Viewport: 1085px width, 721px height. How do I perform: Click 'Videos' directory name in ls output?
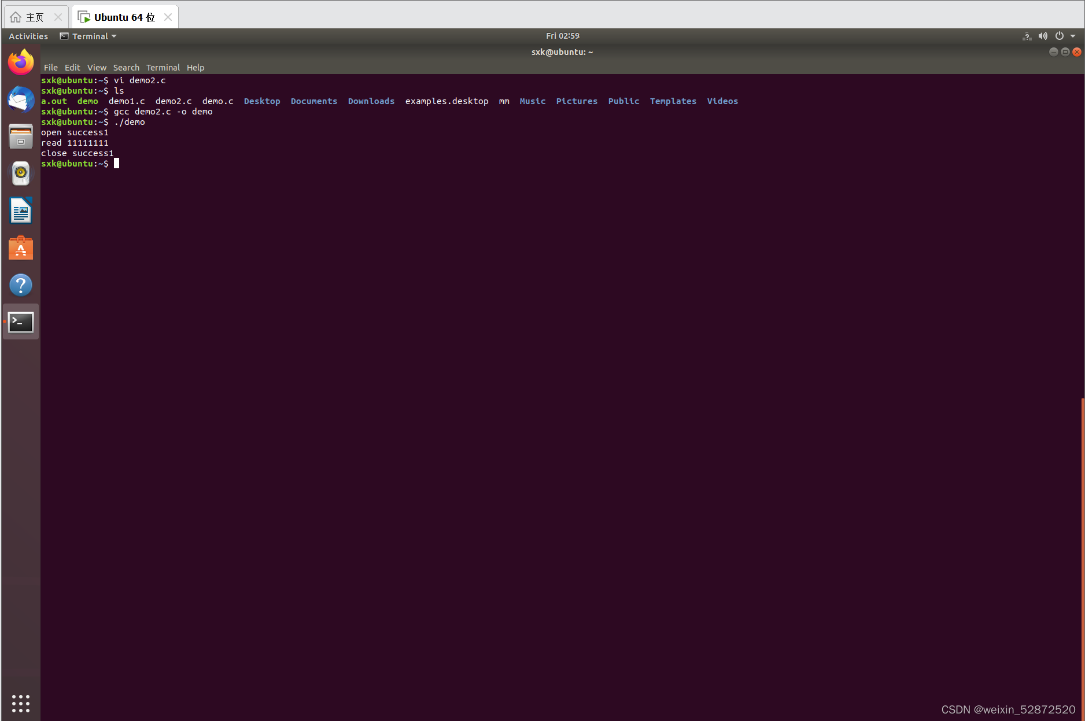[x=722, y=101]
